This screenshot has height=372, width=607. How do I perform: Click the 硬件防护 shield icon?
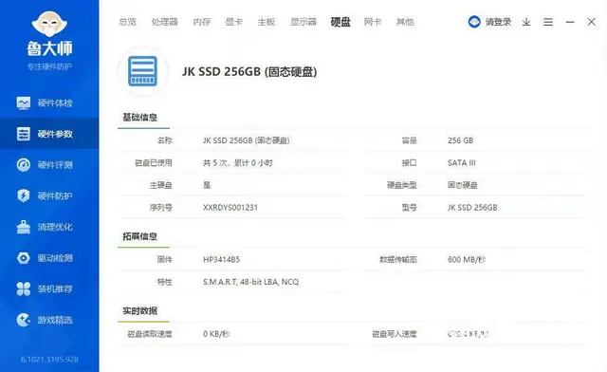(x=23, y=195)
